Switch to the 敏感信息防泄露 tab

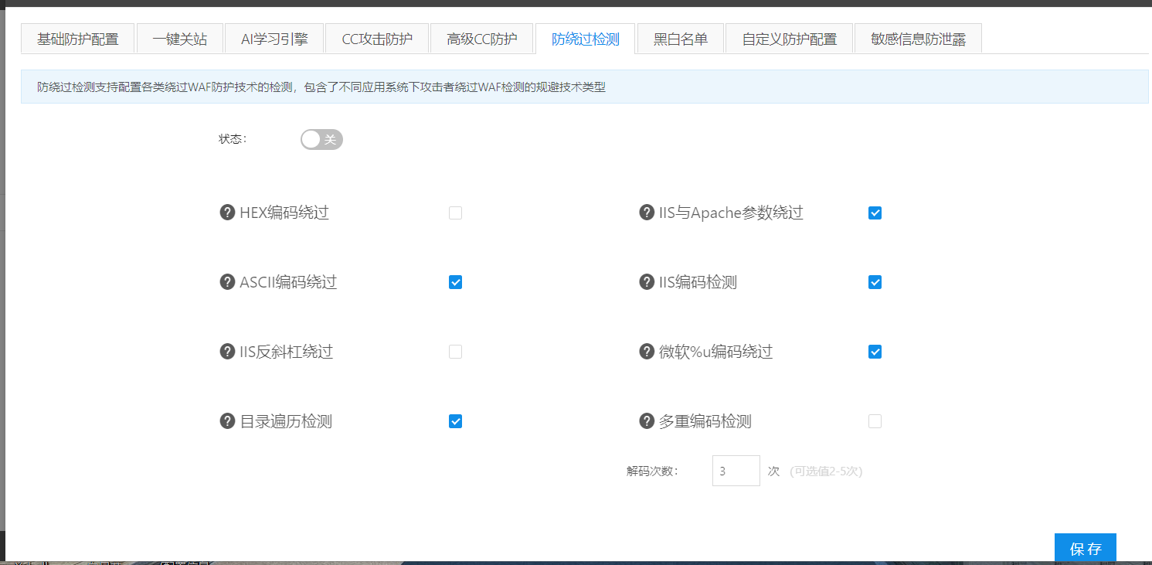[x=918, y=39]
